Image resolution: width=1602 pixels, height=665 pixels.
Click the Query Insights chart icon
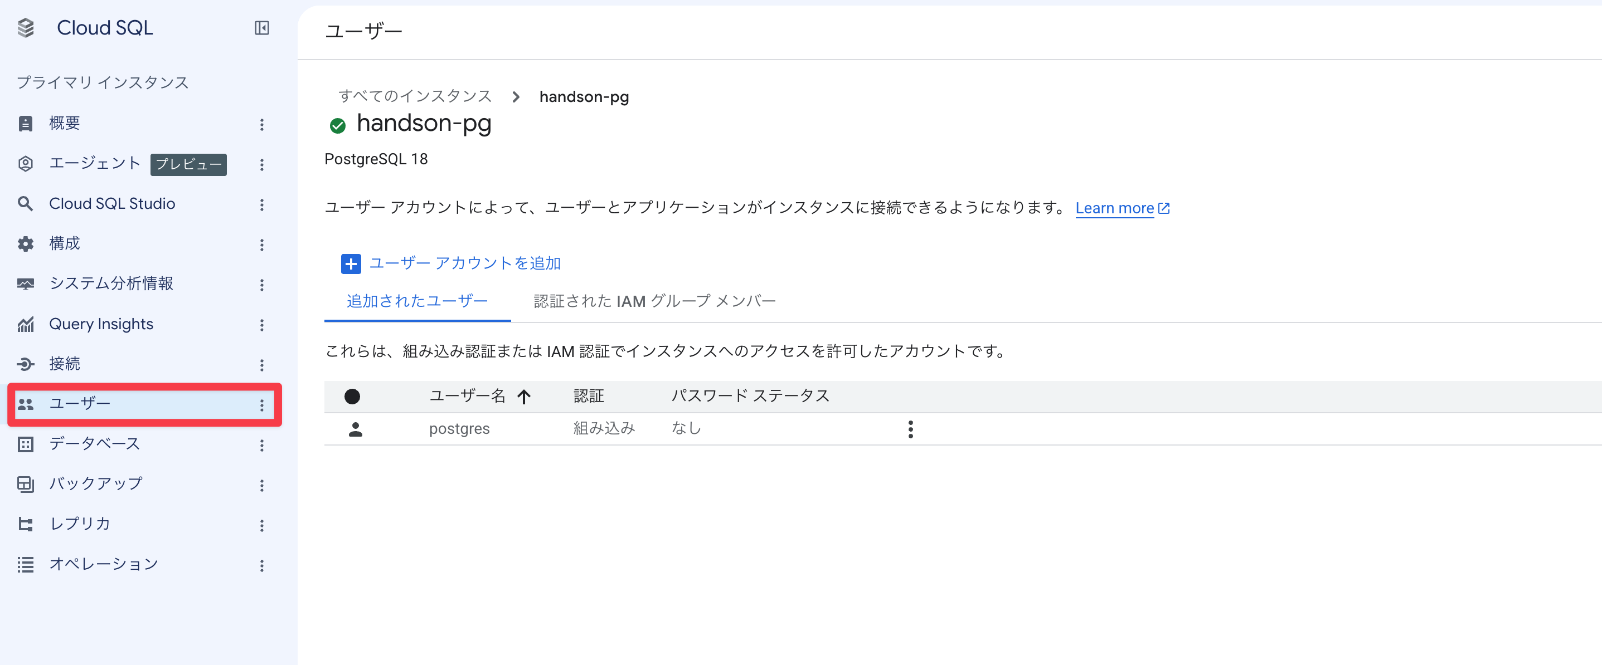(x=26, y=324)
